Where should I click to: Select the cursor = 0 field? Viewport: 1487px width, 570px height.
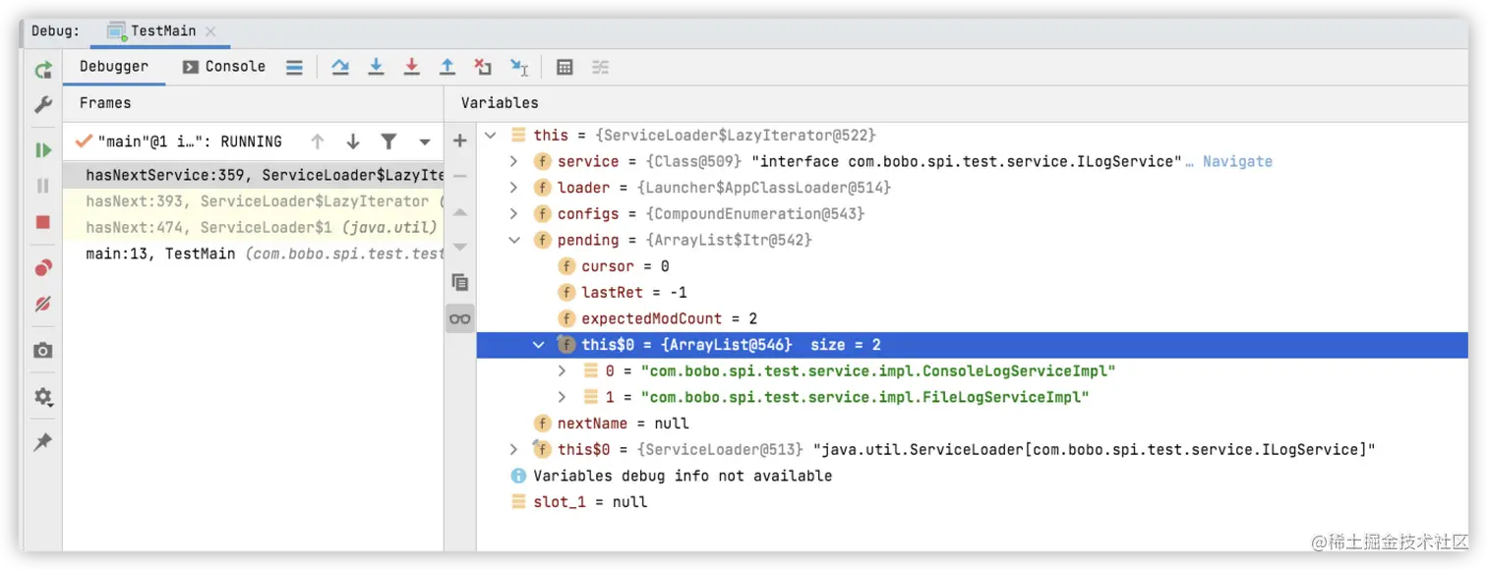[625, 266]
